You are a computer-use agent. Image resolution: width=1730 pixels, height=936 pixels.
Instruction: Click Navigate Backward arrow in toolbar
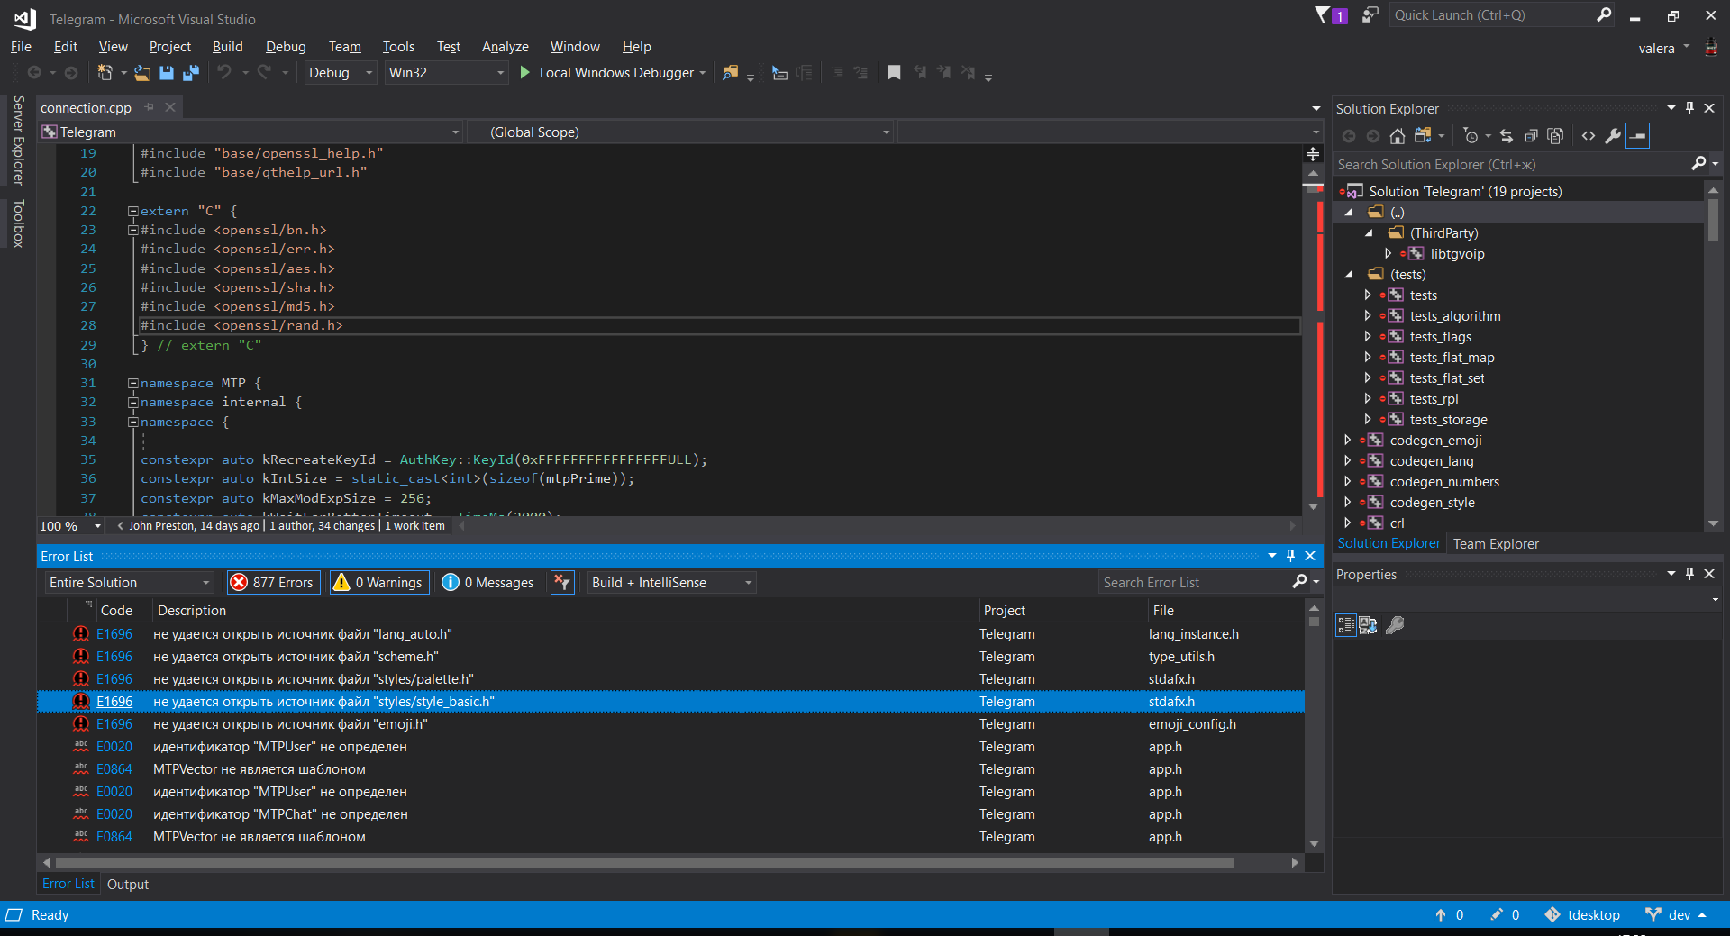point(32,73)
